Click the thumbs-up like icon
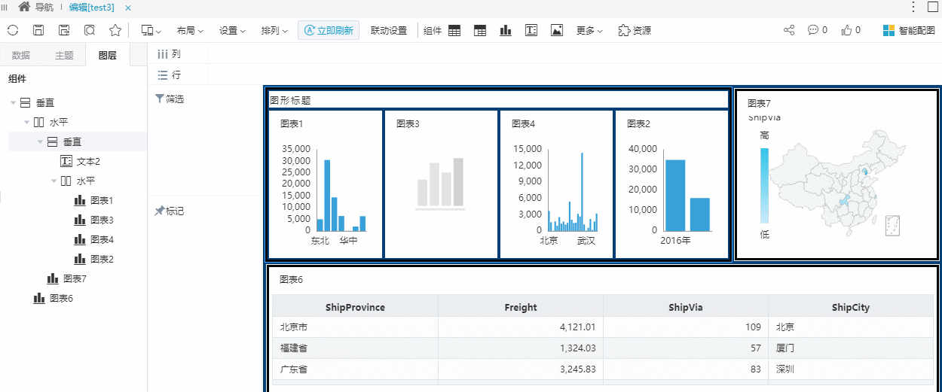This screenshot has width=942, height=392. [x=851, y=30]
